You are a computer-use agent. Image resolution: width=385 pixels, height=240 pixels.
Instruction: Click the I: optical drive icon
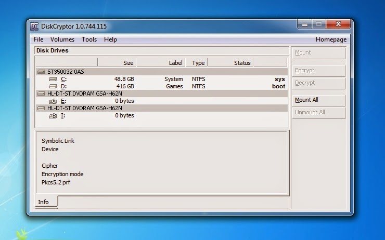(x=53, y=116)
